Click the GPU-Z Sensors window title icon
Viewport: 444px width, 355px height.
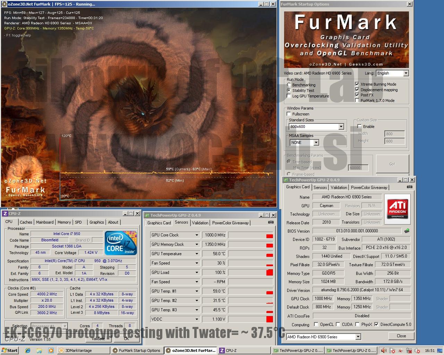[x=147, y=215]
